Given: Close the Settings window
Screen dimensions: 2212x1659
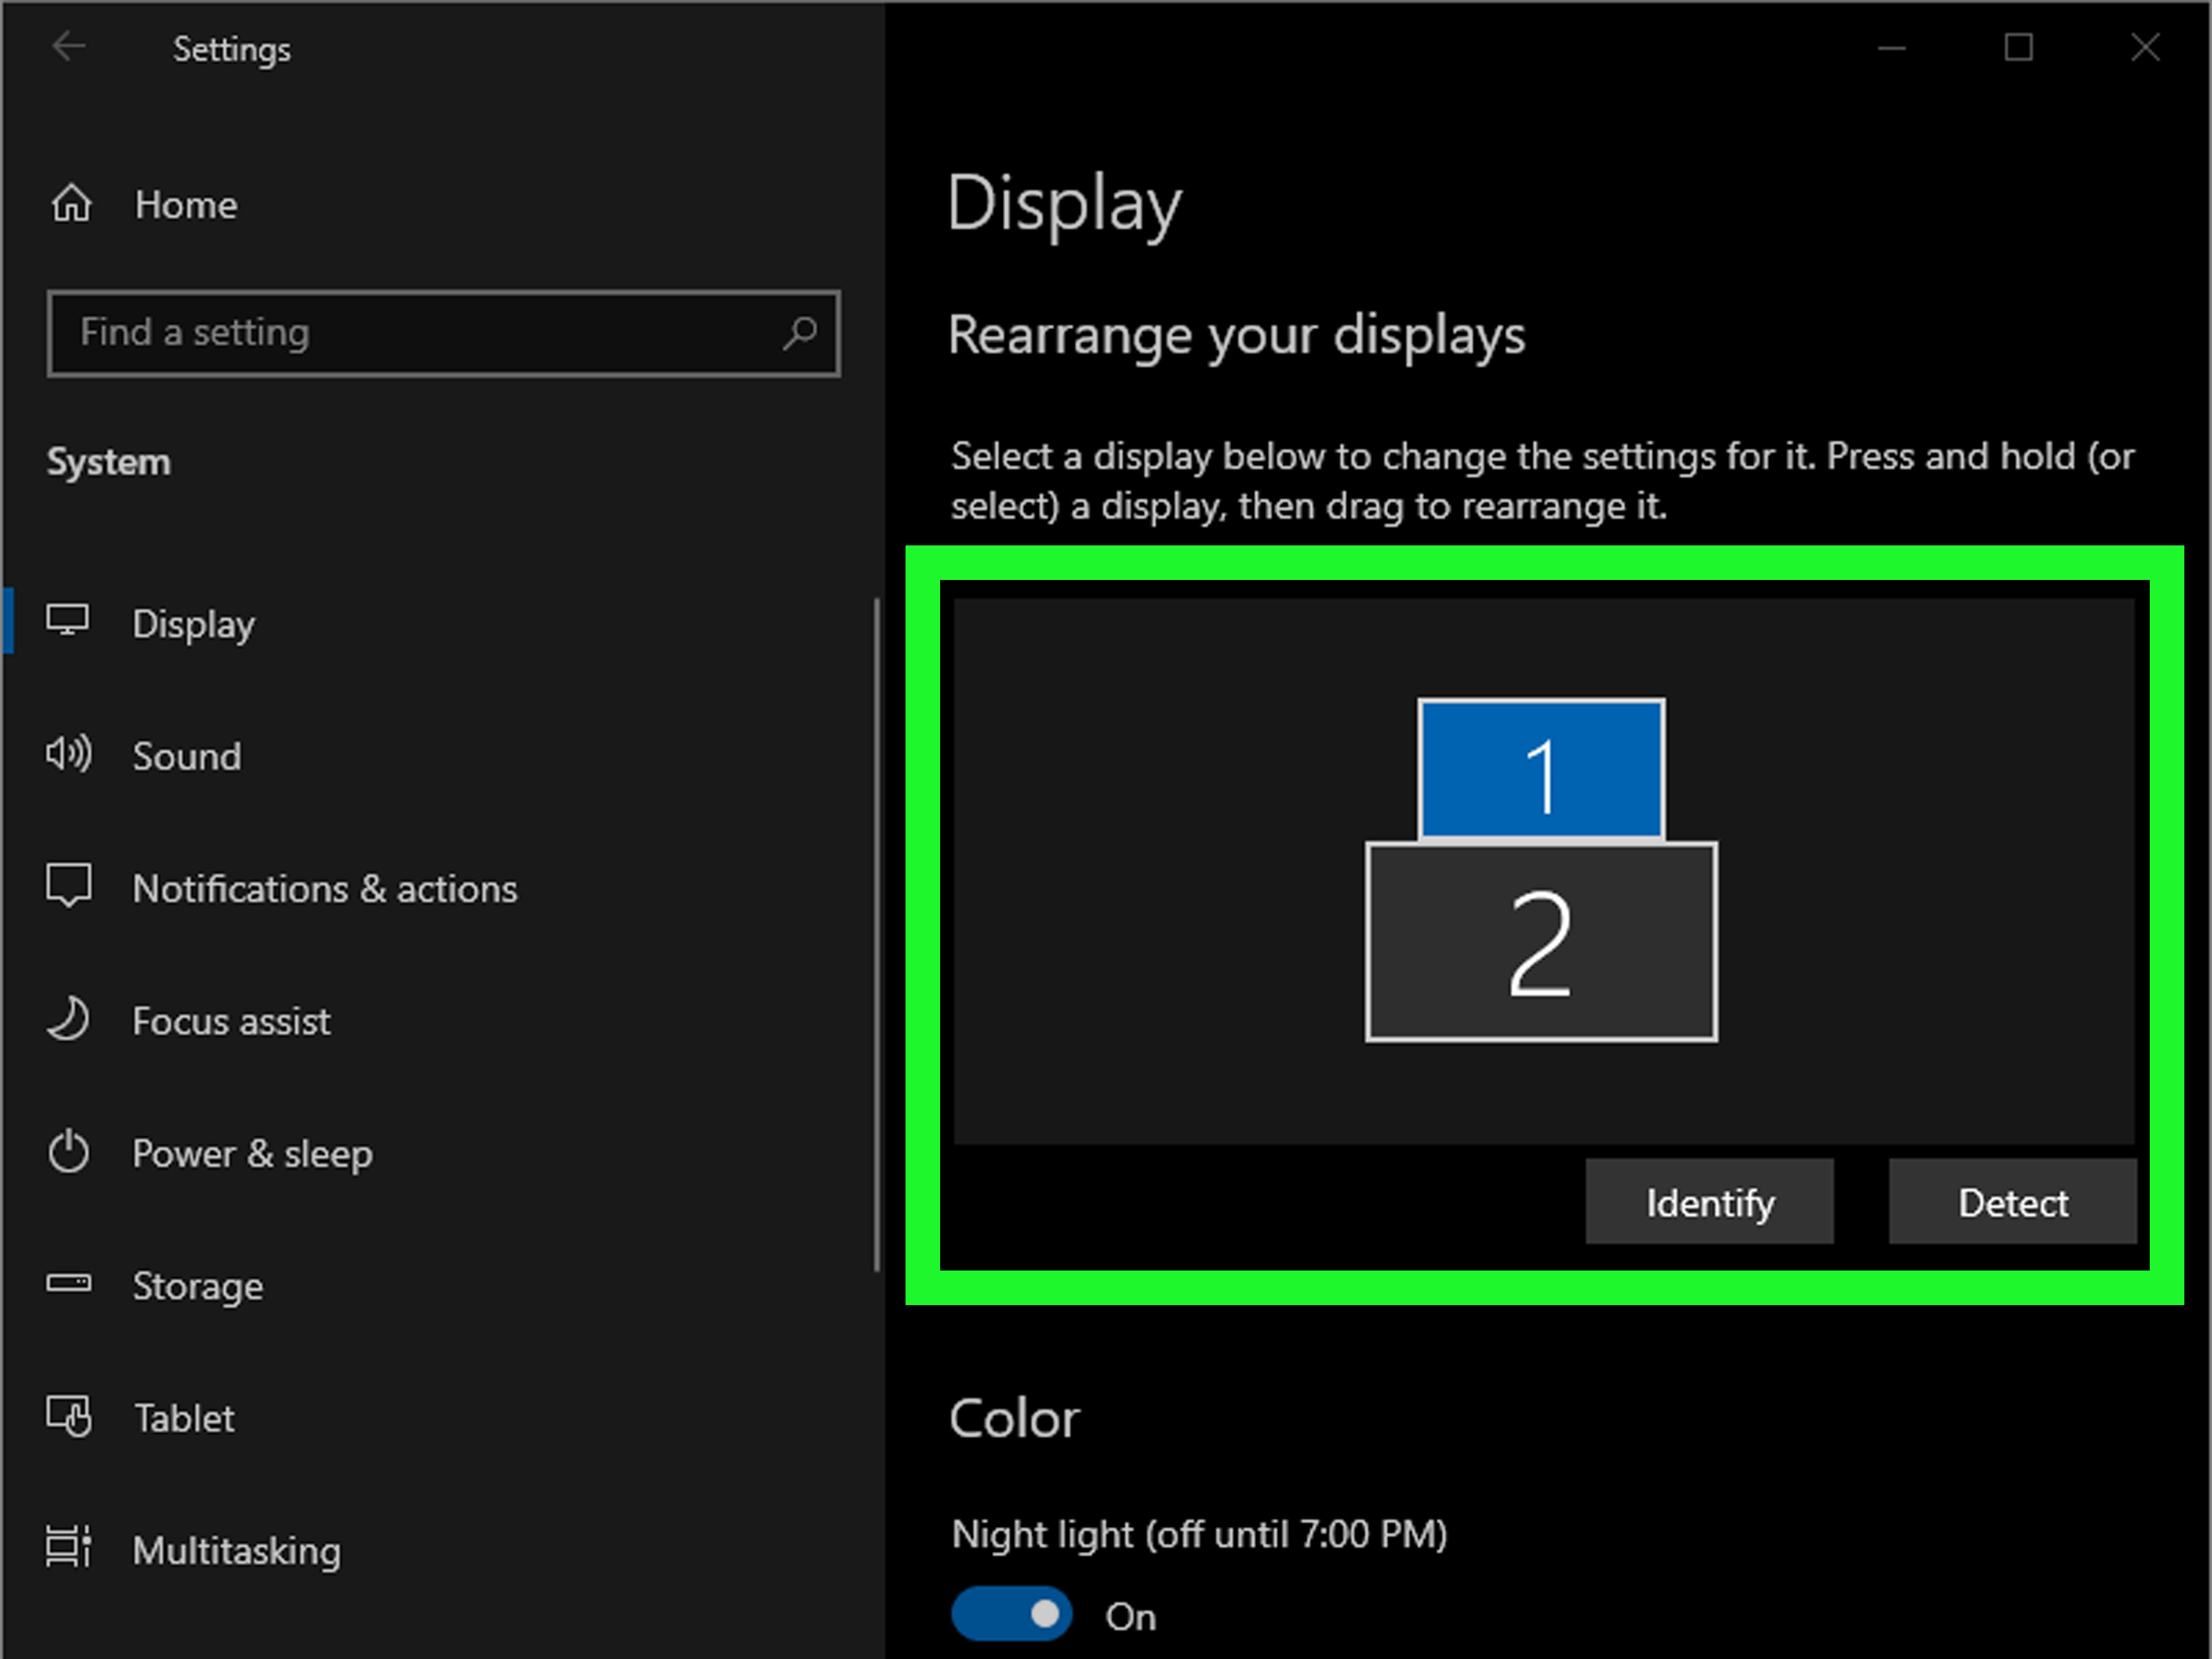Looking at the screenshot, I should click(2145, 47).
